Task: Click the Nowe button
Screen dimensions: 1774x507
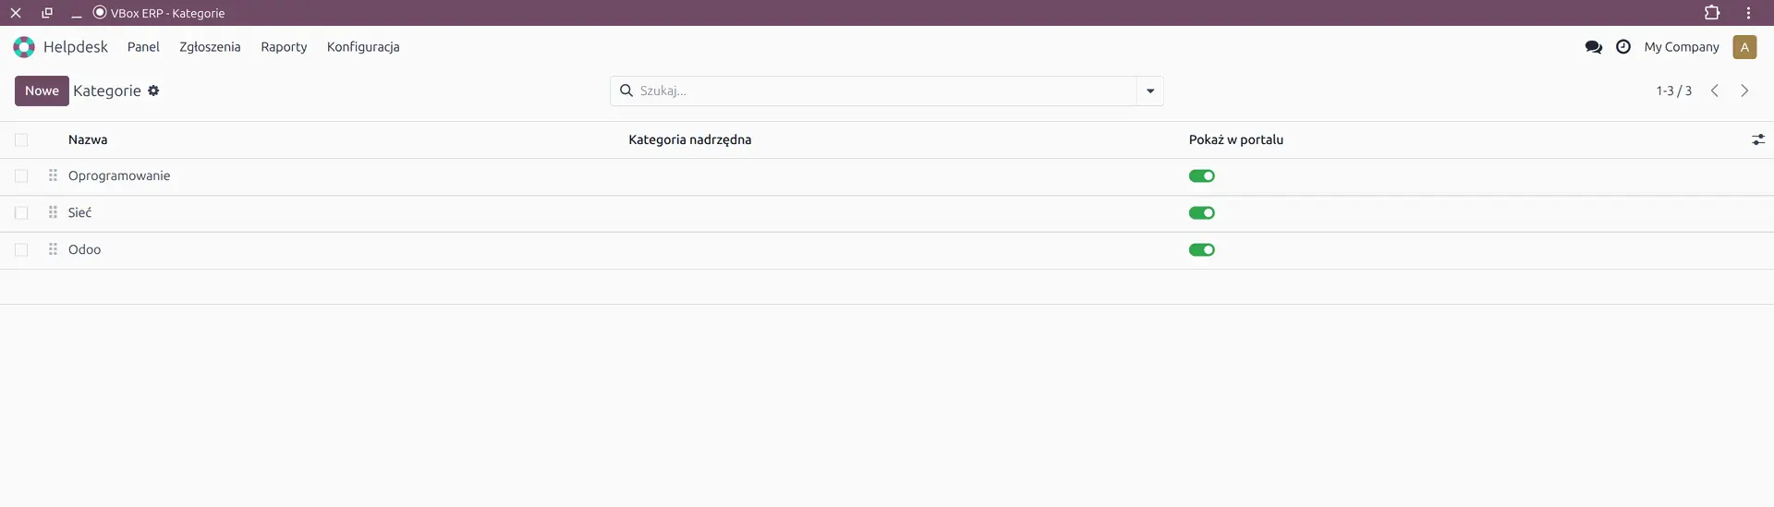Action: [x=42, y=91]
